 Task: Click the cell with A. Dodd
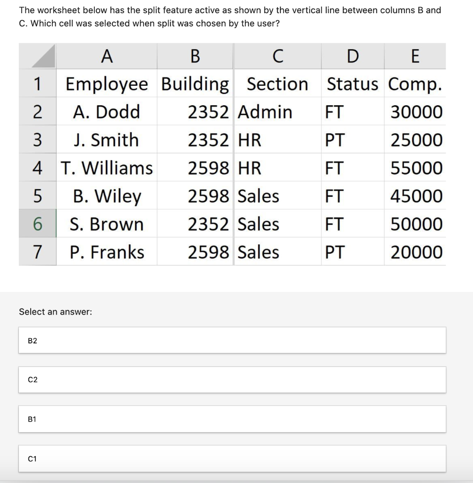[106, 112]
